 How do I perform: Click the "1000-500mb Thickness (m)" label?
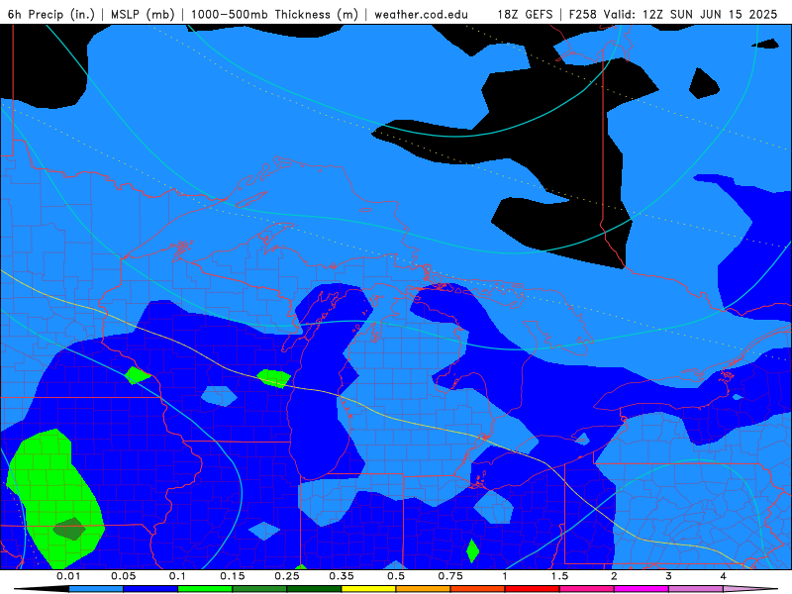pyautogui.click(x=274, y=14)
